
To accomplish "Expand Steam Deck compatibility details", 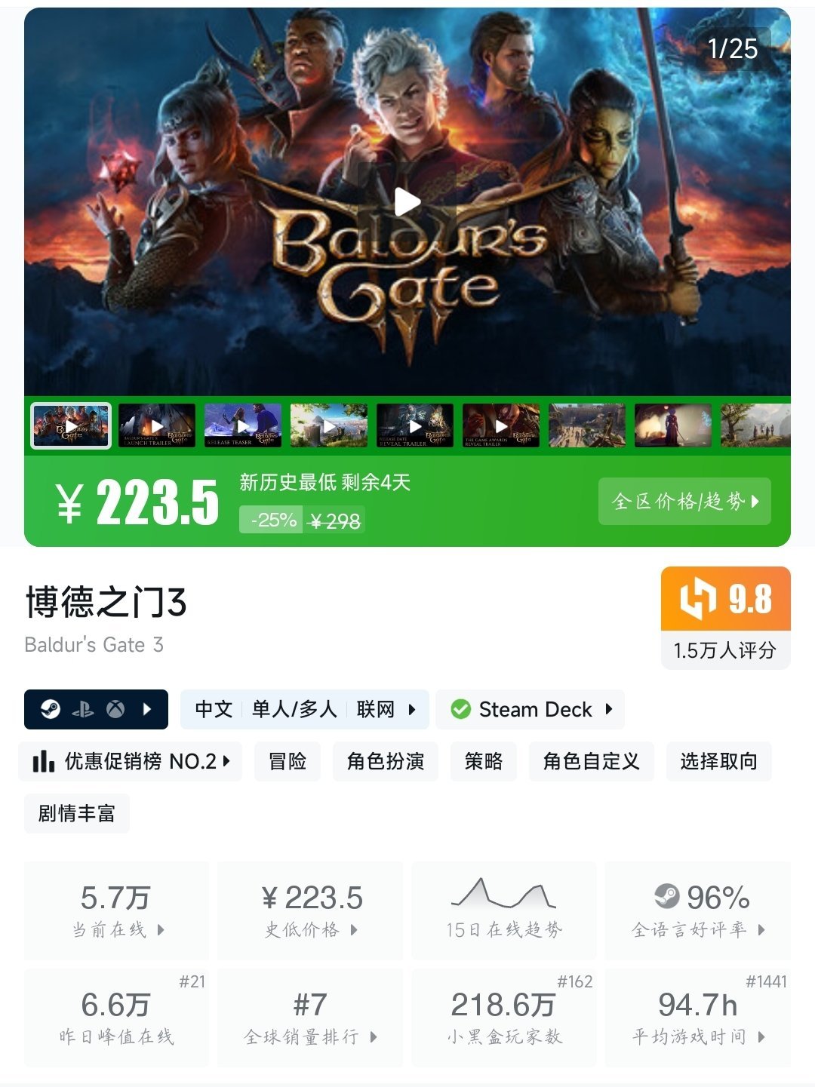I will tap(531, 709).
